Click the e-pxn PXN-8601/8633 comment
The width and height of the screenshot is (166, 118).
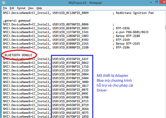(x=133, y=32)
